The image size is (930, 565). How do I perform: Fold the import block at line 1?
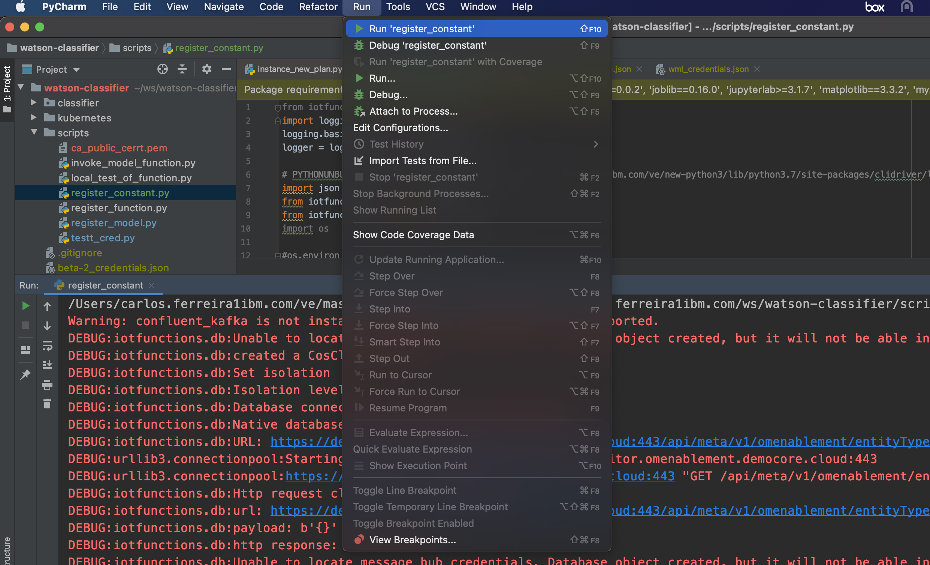[x=277, y=107]
